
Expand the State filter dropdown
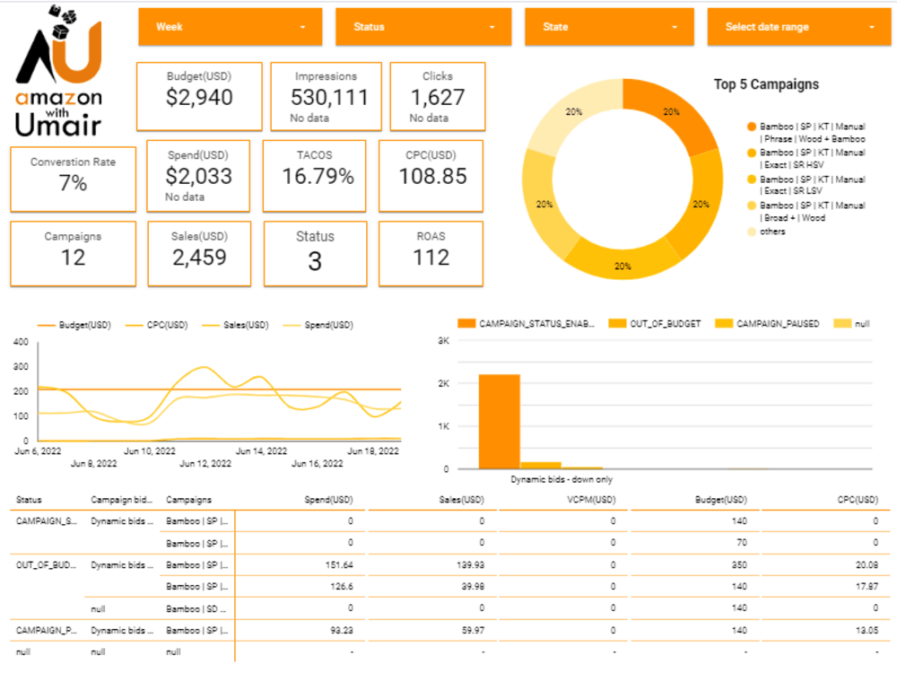click(609, 27)
